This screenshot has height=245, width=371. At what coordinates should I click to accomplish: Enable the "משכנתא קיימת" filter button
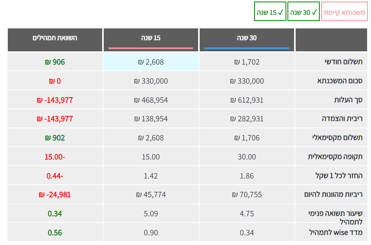[345, 12]
